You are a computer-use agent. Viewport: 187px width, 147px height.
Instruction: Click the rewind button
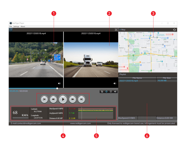tap(53, 99)
